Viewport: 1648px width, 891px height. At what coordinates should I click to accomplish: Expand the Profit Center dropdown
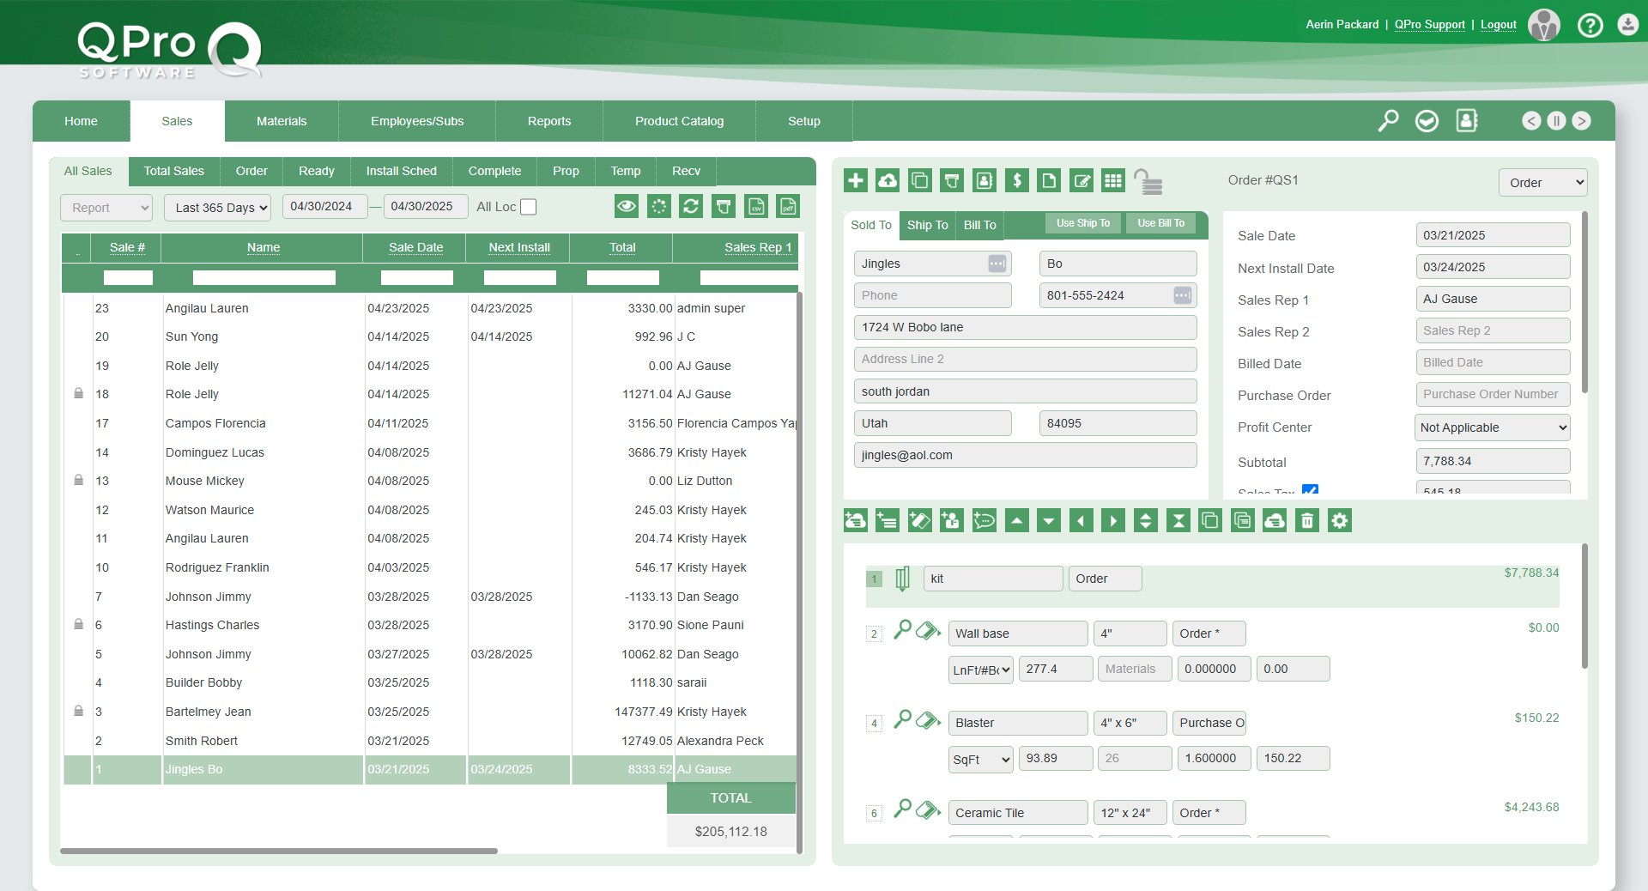[x=1492, y=427]
